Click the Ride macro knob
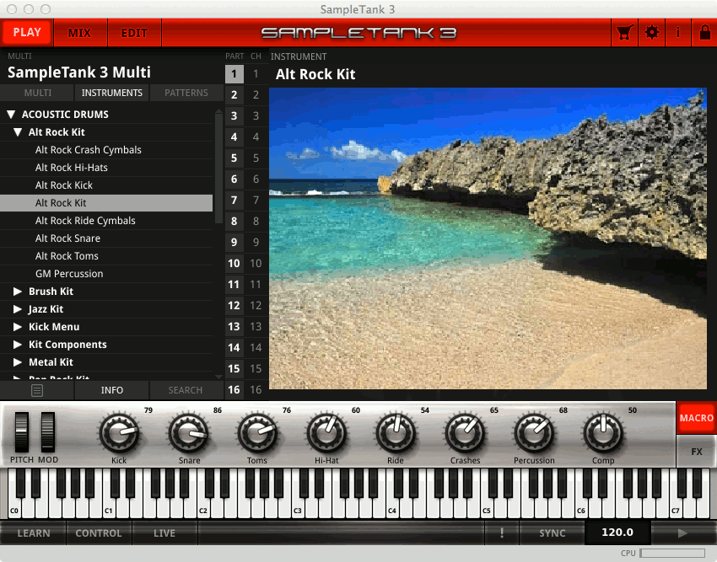 396,433
